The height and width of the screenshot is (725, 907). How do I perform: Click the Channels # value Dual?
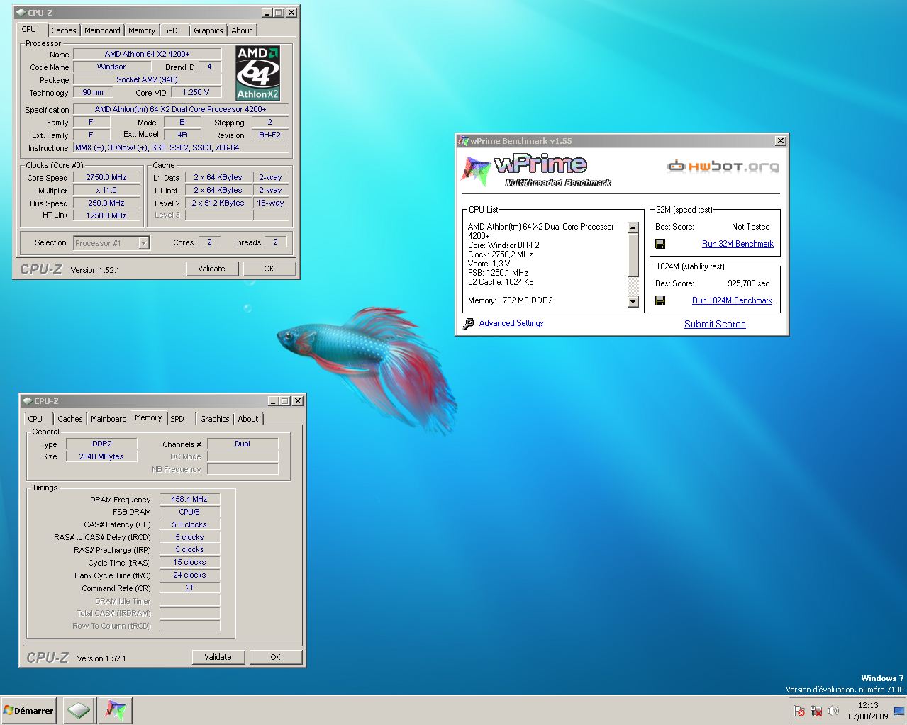(243, 444)
